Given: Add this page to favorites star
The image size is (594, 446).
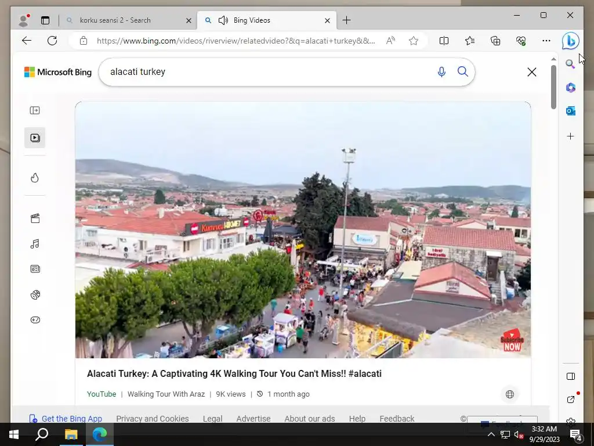Looking at the screenshot, I should [414, 41].
